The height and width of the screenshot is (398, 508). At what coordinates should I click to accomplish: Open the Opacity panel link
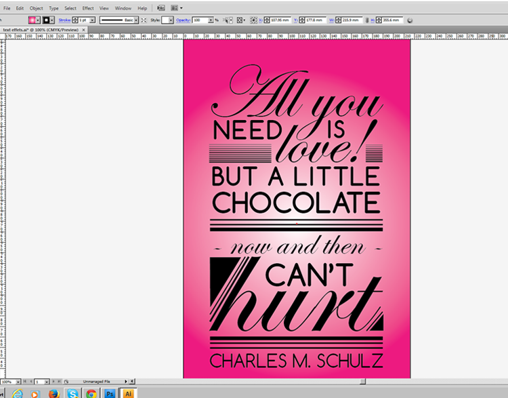pyautogui.click(x=183, y=20)
